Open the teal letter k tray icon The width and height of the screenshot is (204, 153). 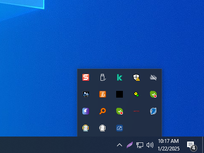[x=120, y=77]
